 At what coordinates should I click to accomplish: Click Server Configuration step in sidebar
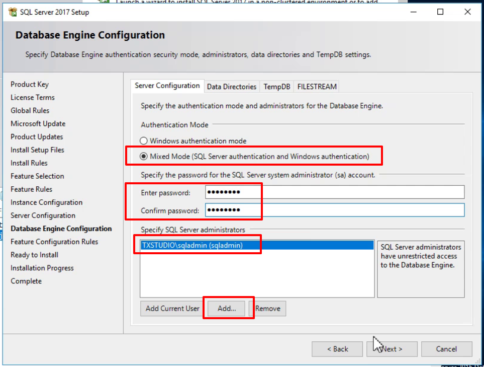pos(43,215)
